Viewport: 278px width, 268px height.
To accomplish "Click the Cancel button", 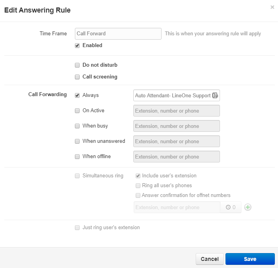I will tap(209, 259).
